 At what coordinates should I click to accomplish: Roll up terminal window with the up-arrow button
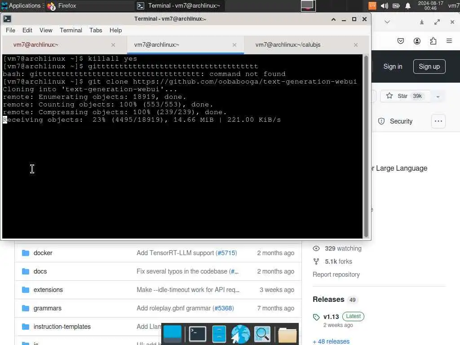pos(334,19)
